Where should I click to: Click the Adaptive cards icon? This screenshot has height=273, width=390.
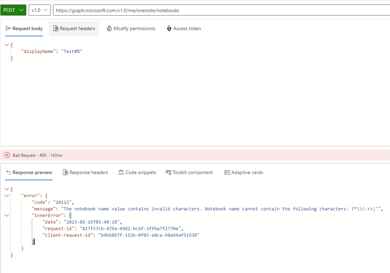tap(227, 172)
